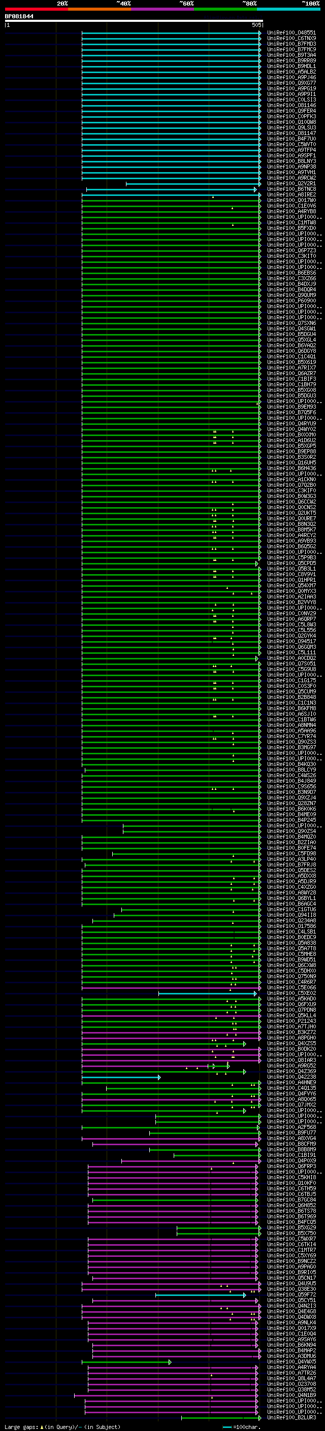Click label UniRef100_A2IAA3

coord(291,596)
